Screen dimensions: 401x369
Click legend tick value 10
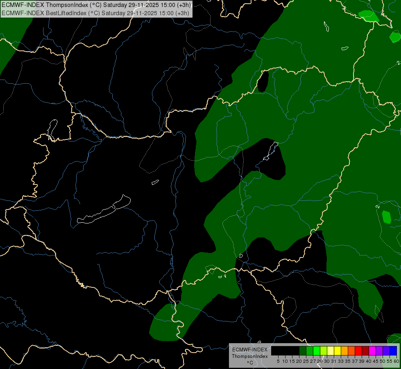[x=285, y=361]
